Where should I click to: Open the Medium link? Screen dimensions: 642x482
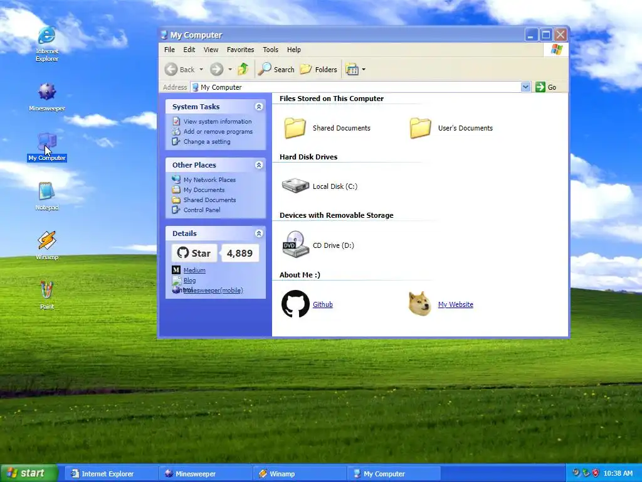click(194, 270)
